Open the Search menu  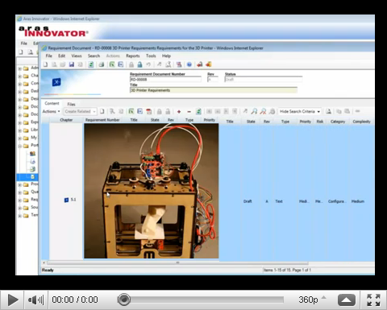94,56
